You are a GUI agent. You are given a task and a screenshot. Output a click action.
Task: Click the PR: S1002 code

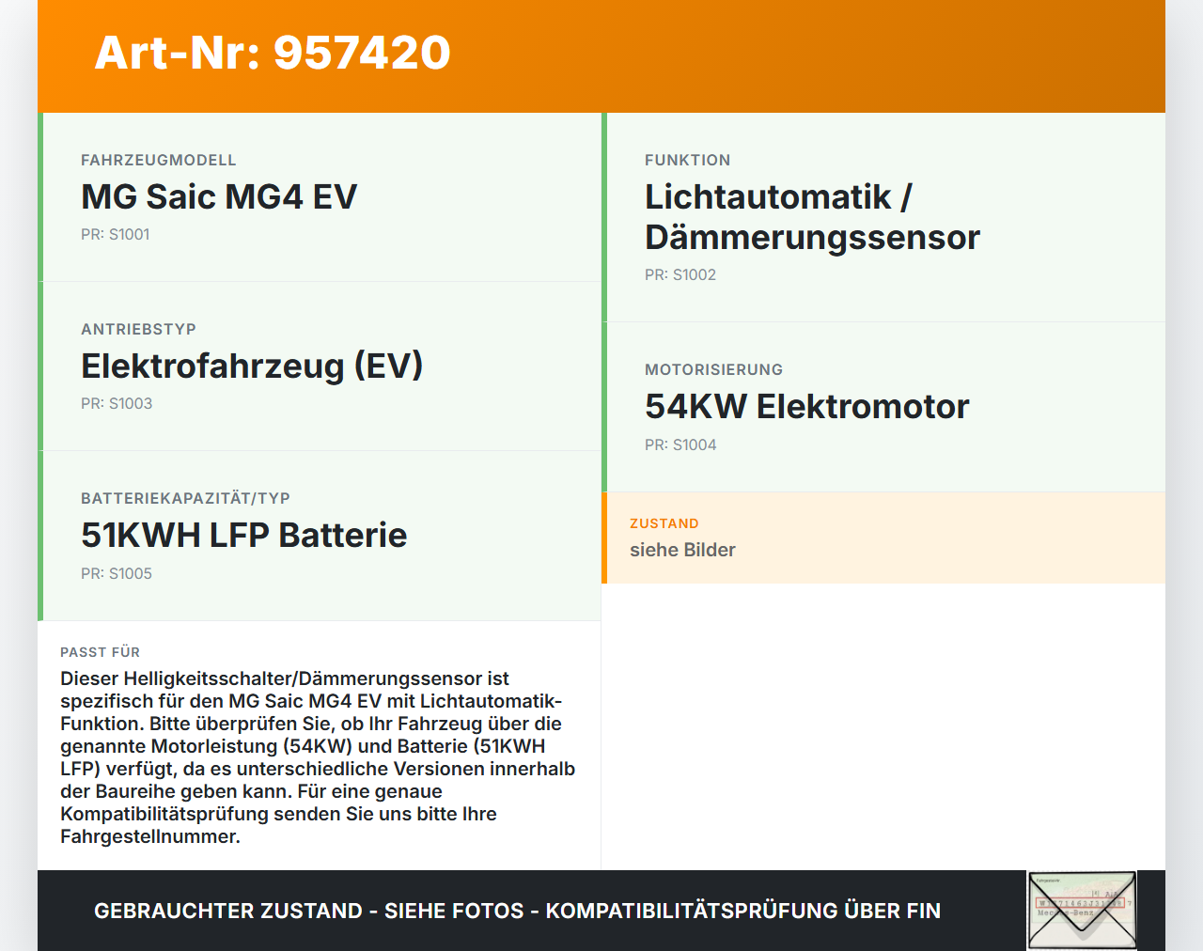click(680, 275)
